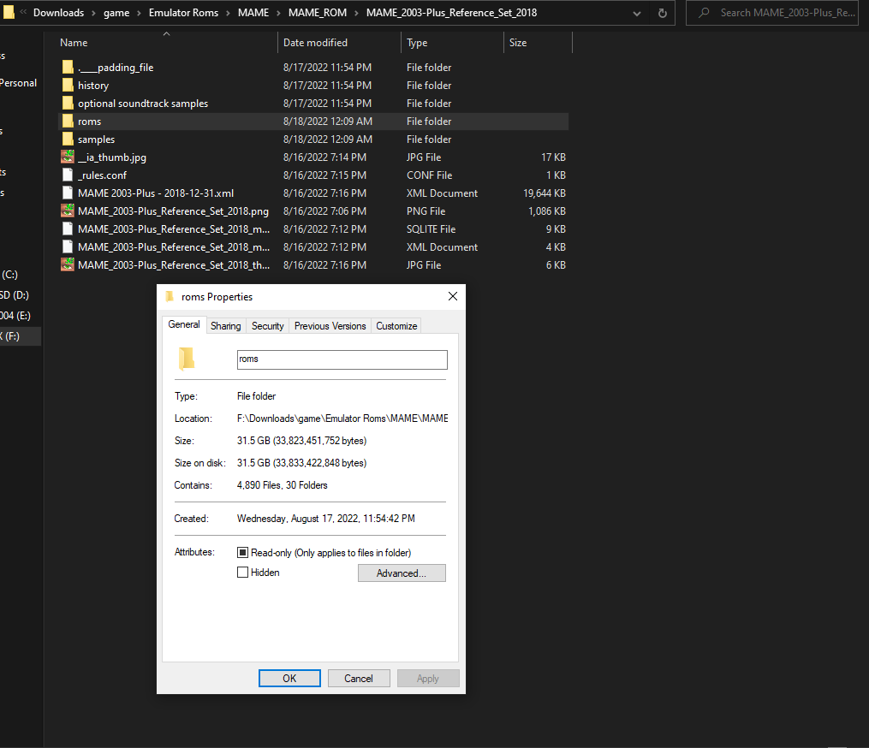Click the folder name field containing roms
Image resolution: width=869 pixels, height=748 pixels.
[342, 359]
